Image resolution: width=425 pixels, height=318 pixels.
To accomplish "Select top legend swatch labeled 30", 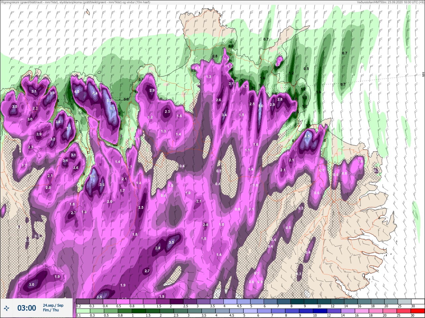I will click(418, 301).
